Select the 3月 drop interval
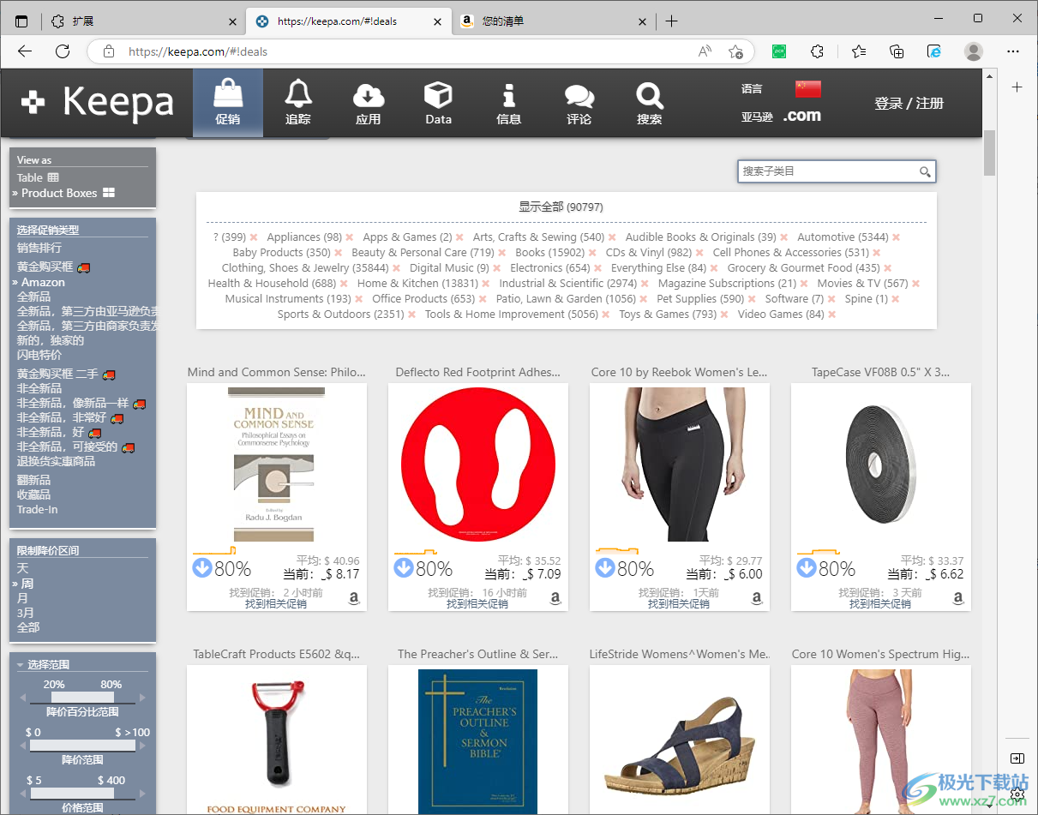The width and height of the screenshot is (1038, 815). [26, 612]
